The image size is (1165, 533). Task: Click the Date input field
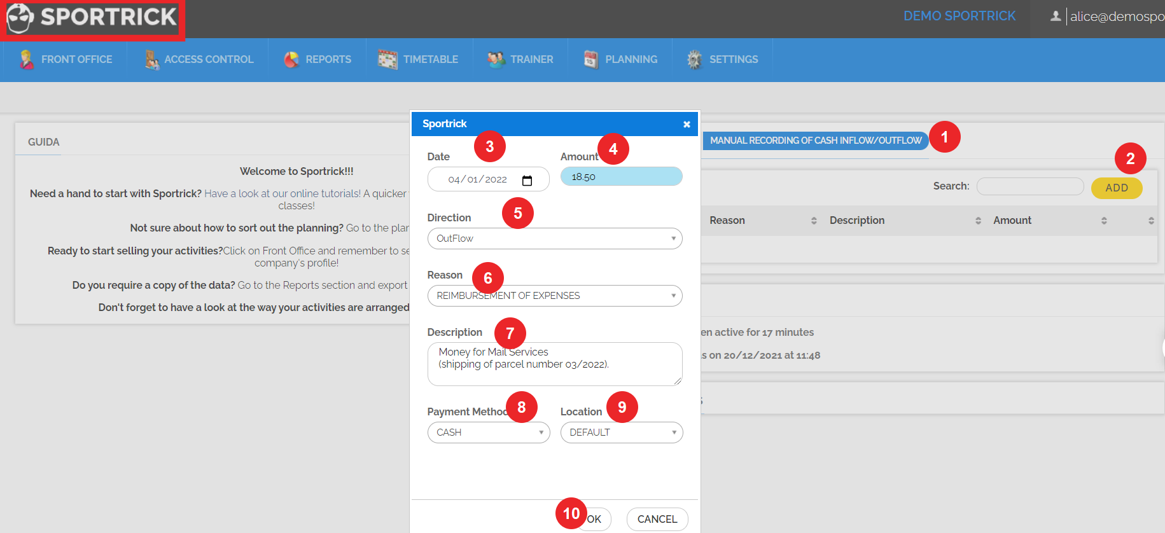[x=488, y=179]
